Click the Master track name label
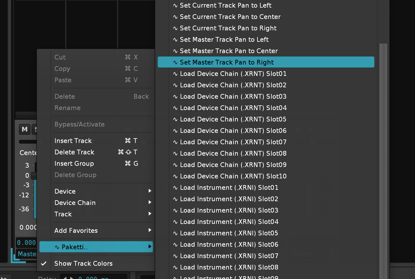 coord(27,254)
